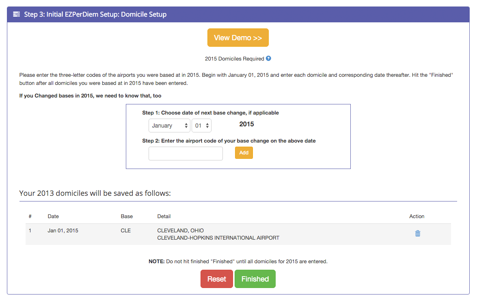477x301 pixels.
Task: Click the bold 2015 year label
Action: [246, 124]
